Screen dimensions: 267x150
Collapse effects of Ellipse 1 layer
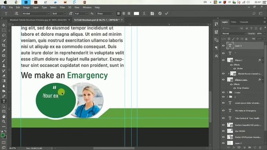[263, 60]
